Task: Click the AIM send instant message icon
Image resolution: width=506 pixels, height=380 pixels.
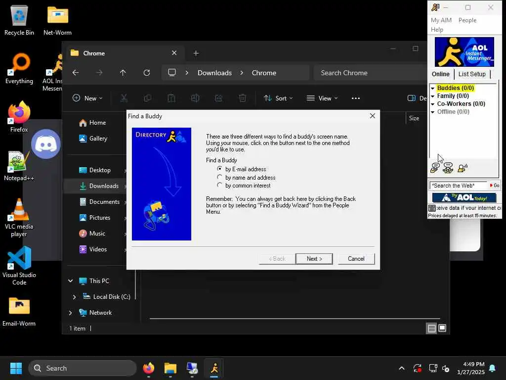Action: click(x=435, y=168)
